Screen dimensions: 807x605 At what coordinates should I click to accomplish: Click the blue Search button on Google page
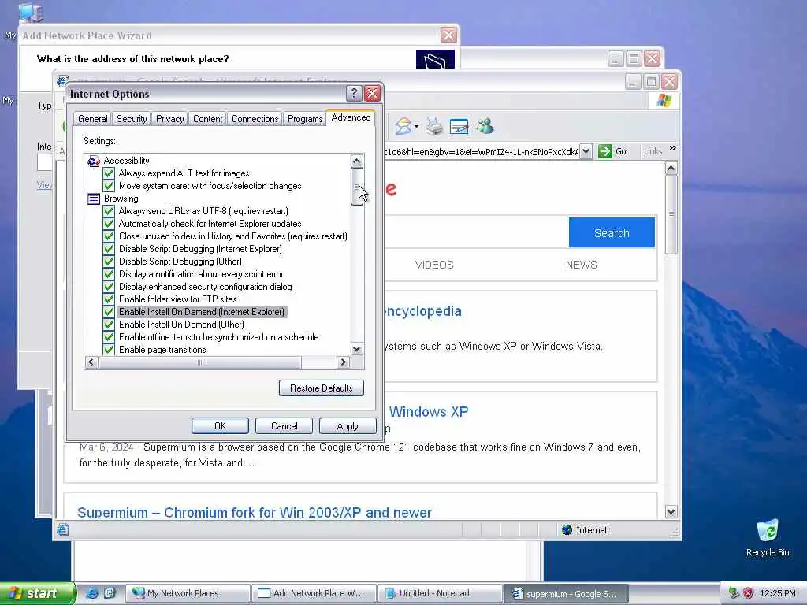(x=612, y=233)
